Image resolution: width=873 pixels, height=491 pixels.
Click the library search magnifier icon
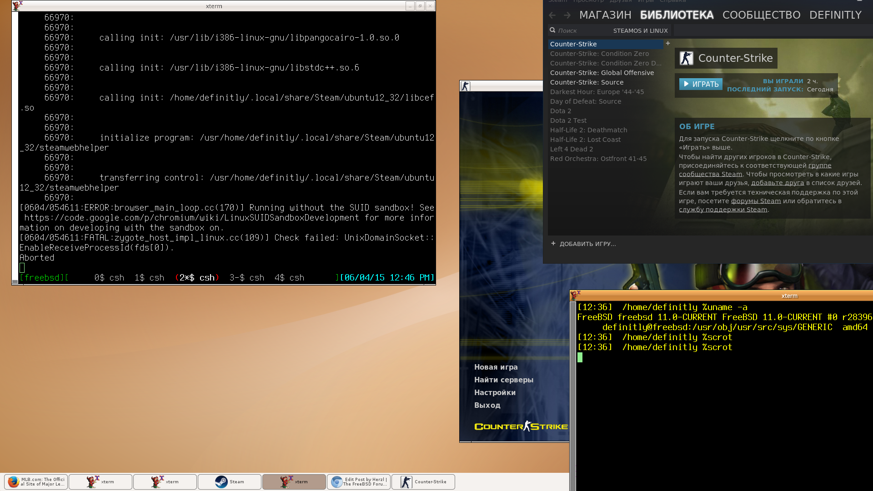[x=552, y=30]
